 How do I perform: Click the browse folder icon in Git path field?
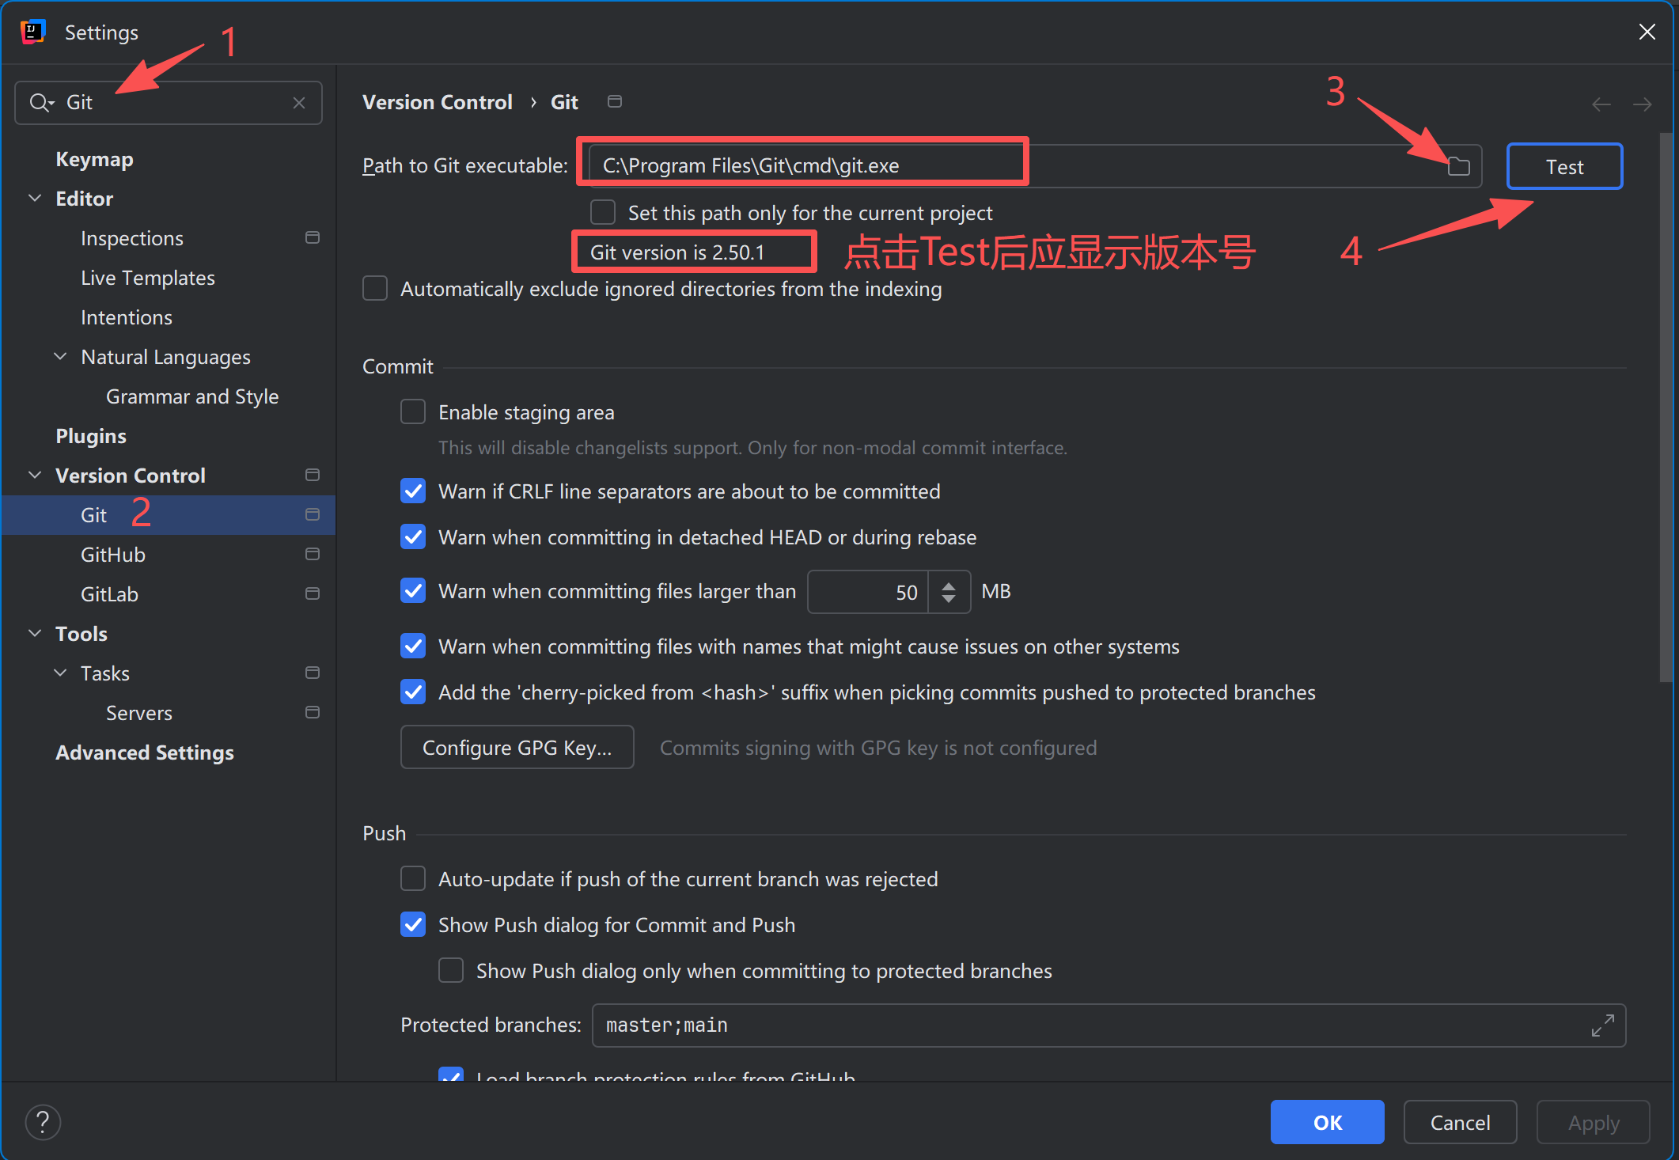(1458, 166)
